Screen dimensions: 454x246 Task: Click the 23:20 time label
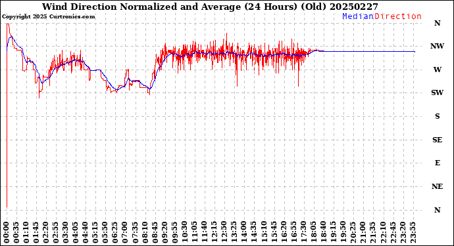pyautogui.click(x=403, y=232)
